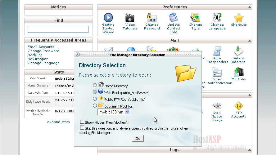
Task: Collapse the Preferences section arrow
Action: (x=249, y=7)
